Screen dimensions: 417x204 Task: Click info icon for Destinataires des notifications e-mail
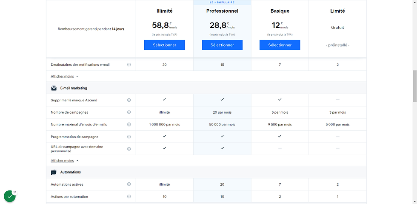[129, 64]
